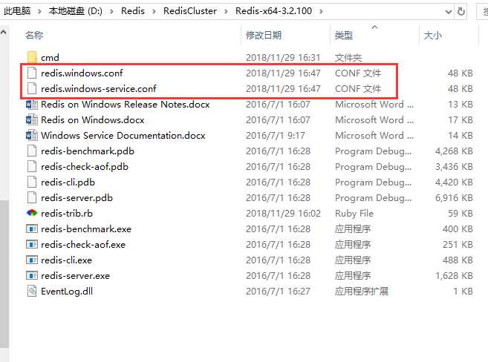This screenshot has width=488, height=362.
Task: Click Redis-x64-3.2.100 breadcrumb segment
Action: [273, 11]
